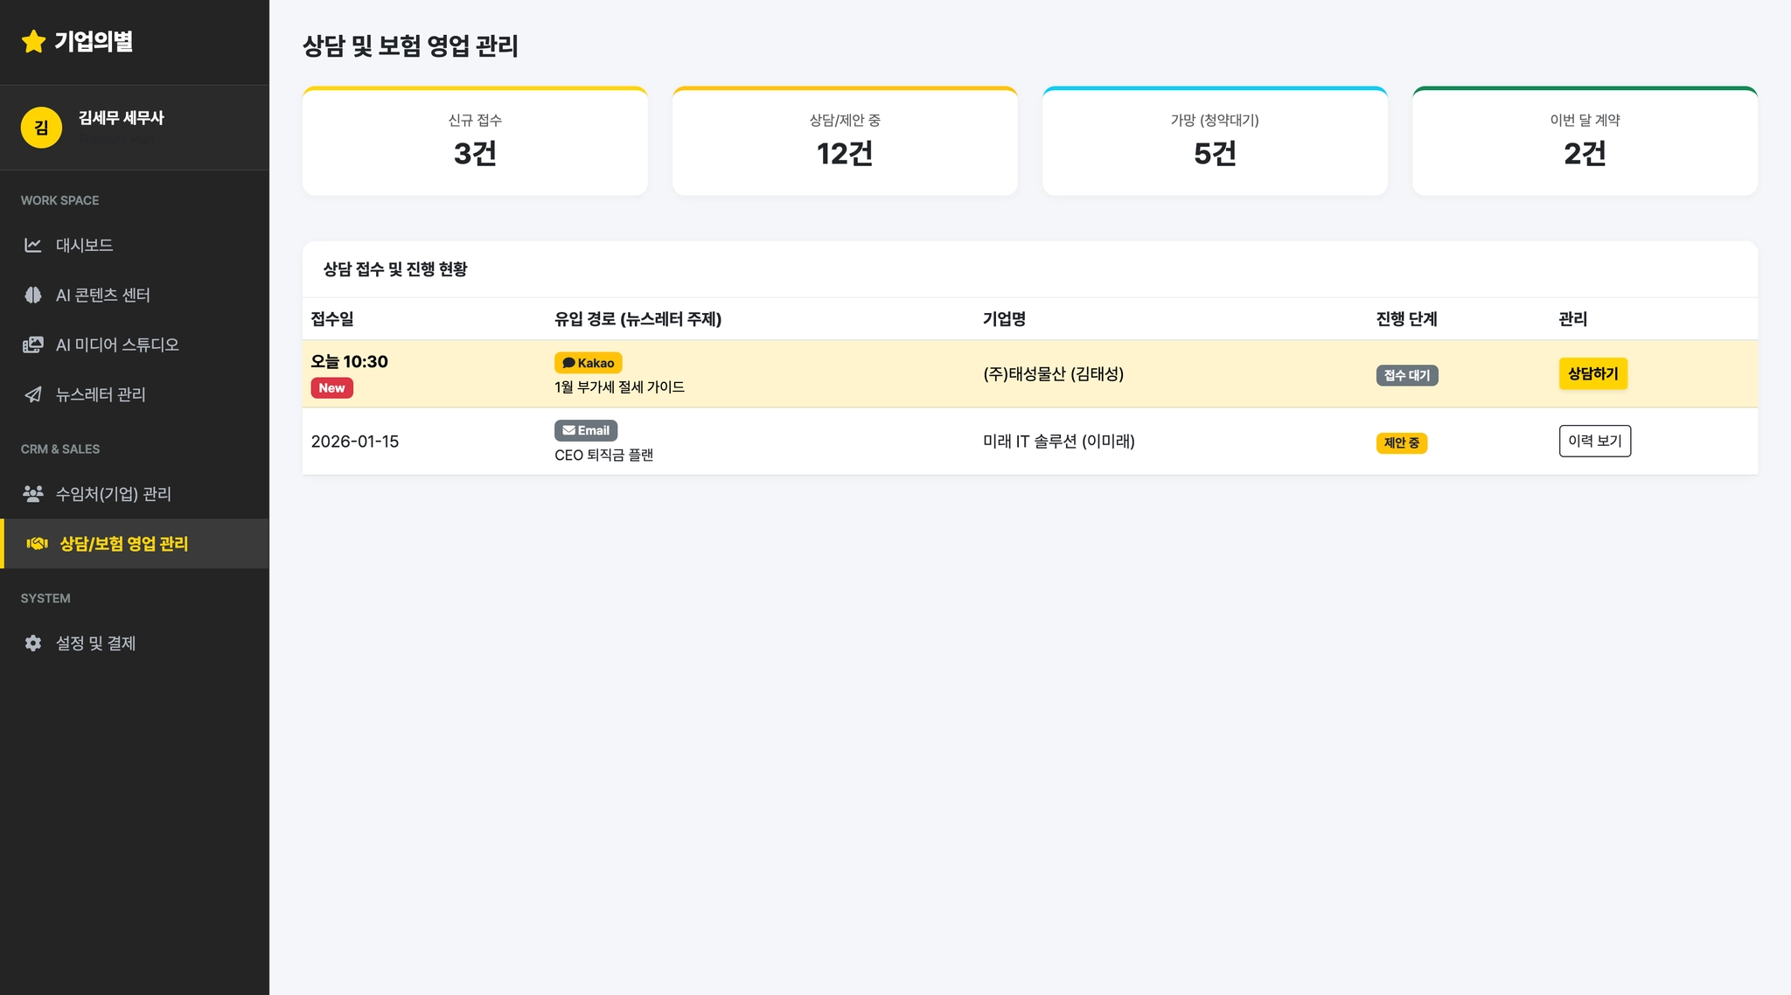Image resolution: width=1791 pixels, height=995 pixels.
Task: Click the handshake icon in sidebar
Action: 37,544
